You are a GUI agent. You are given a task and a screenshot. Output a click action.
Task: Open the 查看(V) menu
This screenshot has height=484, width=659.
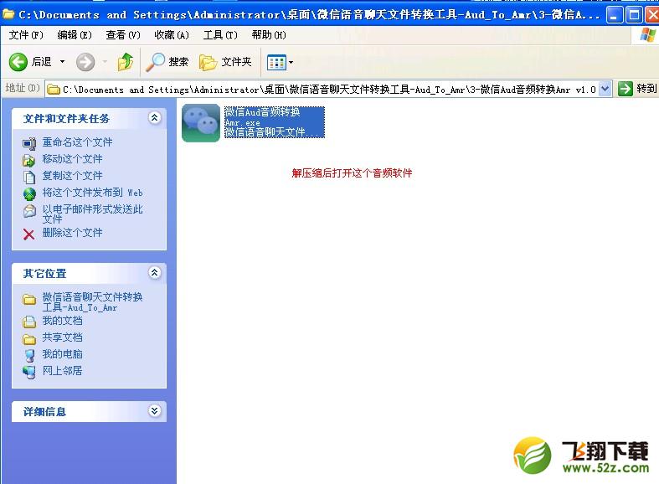[x=123, y=35]
